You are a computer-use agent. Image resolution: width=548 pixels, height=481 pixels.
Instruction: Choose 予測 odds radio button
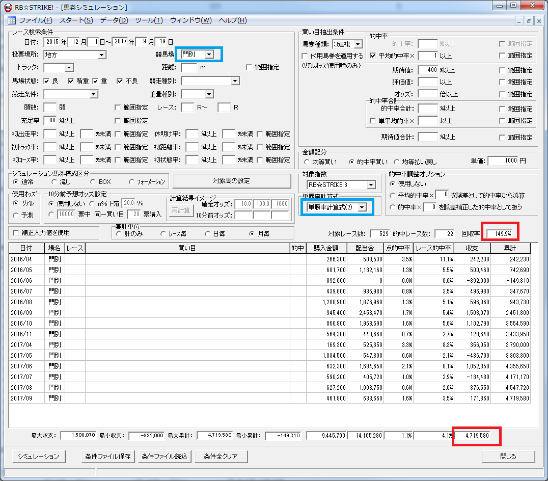pos(15,216)
